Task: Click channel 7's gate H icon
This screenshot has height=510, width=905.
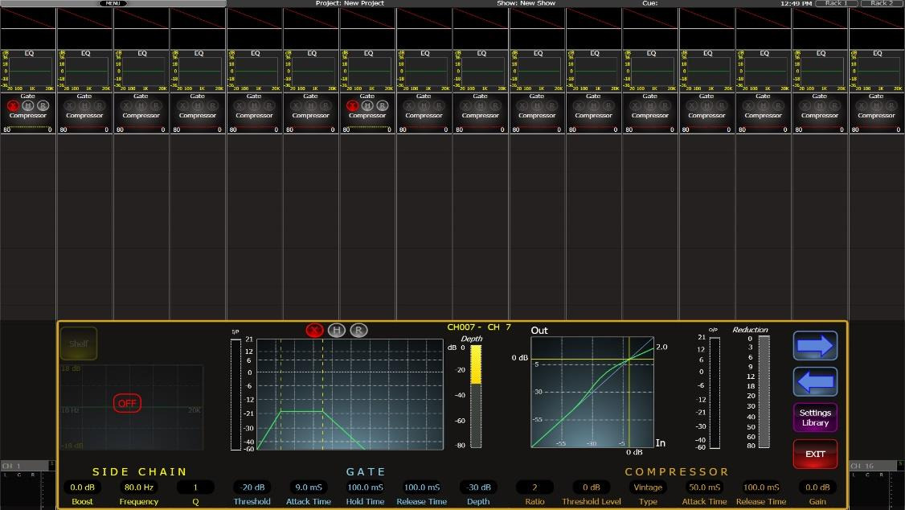Action: tap(367, 106)
